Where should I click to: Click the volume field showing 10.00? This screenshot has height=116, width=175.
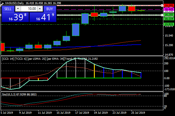(29, 9)
